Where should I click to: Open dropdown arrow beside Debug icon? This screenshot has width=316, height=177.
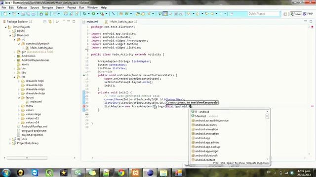click(89, 14)
